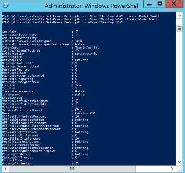This screenshot has height=173, width=185.
Task: Click the OffPeakLogOffAction property
Action: [19, 132]
